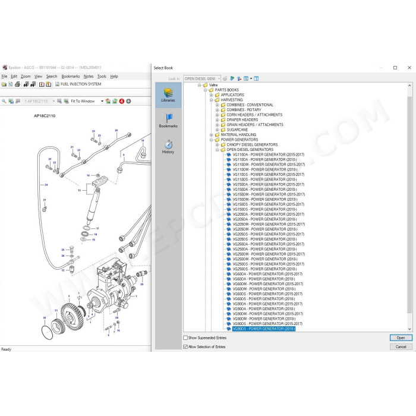The height and width of the screenshot is (416, 416).
Task: Open book folder icon in main toolbar
Action: click(x=4, y=84)
